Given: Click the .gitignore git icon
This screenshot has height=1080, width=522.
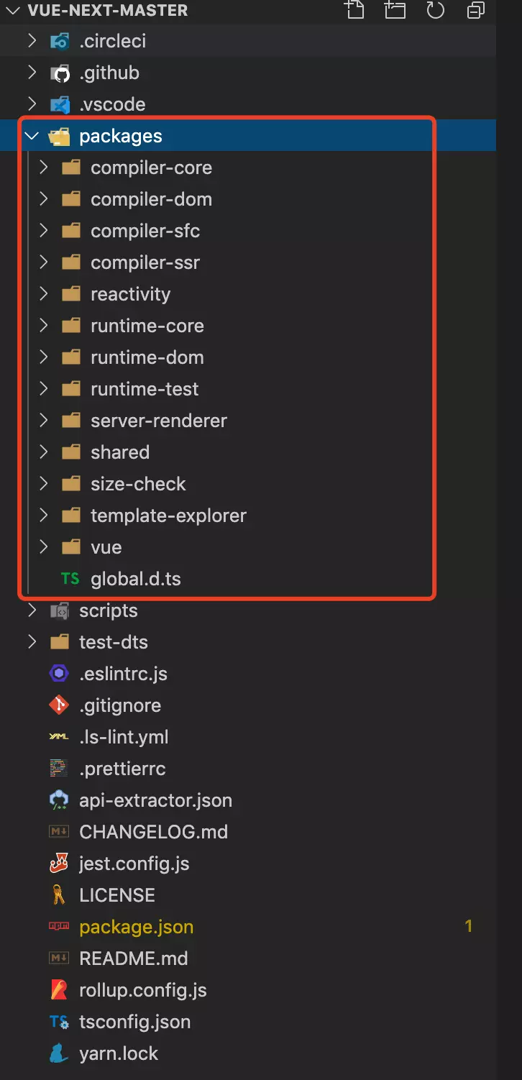Looking at the screenshot, I should coord(59,705).
